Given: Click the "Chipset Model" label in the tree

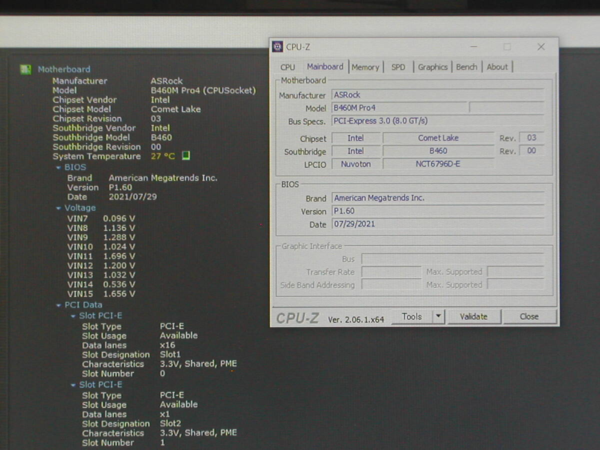Looking at the screenshot, I should pos(82,109).
